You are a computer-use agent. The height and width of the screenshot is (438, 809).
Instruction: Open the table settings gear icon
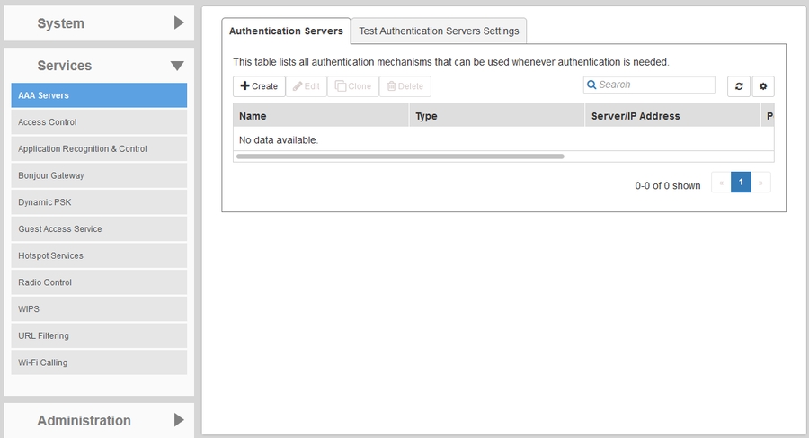tap(763, 86)
